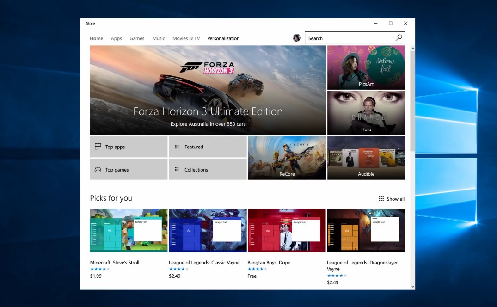Click the vertical scrollbar thumb
Screen dimensions: 497x307
[412, 101]
